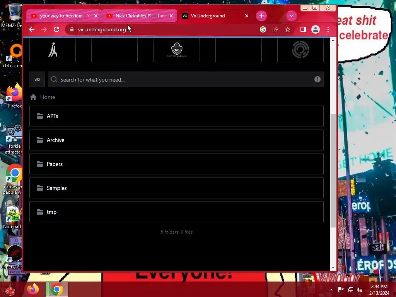Select the Notepad++ desktop shortcut
The height and width of the screenshot is (297, 396).
13,218
